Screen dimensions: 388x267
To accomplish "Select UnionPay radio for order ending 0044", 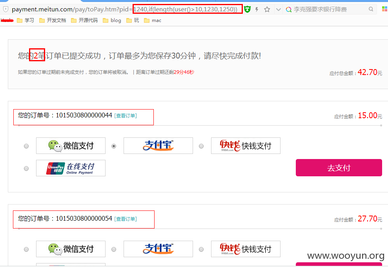I will (26, 168).
